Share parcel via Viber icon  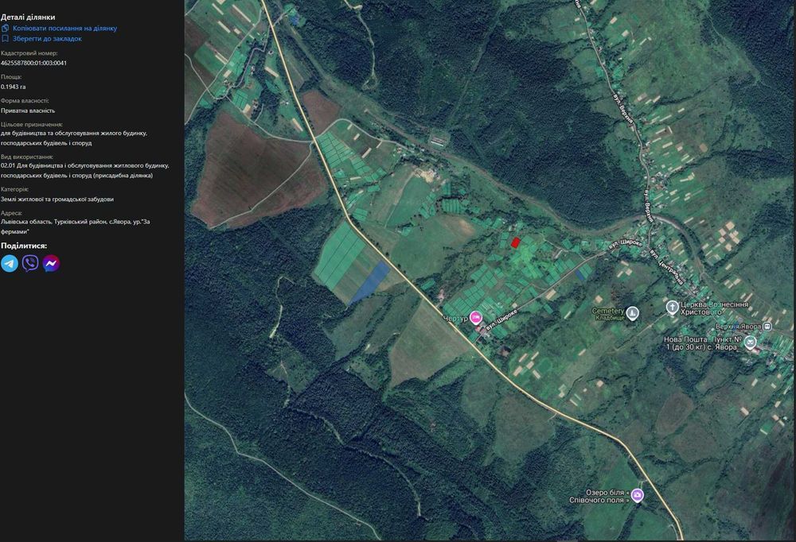click(x=30, y=264)
